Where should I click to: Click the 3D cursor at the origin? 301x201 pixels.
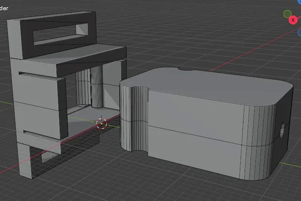click(102, 124)
